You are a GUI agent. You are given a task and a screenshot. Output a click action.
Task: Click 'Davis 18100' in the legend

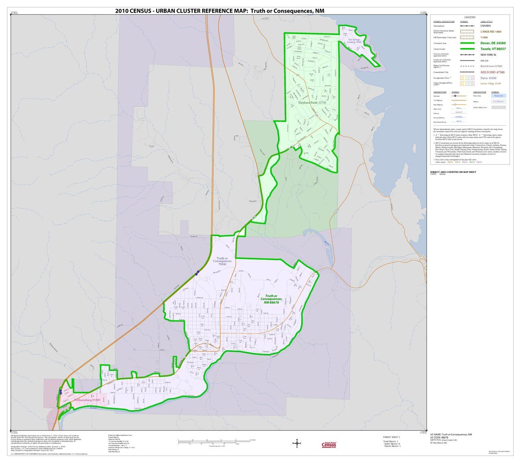[488, 78]
